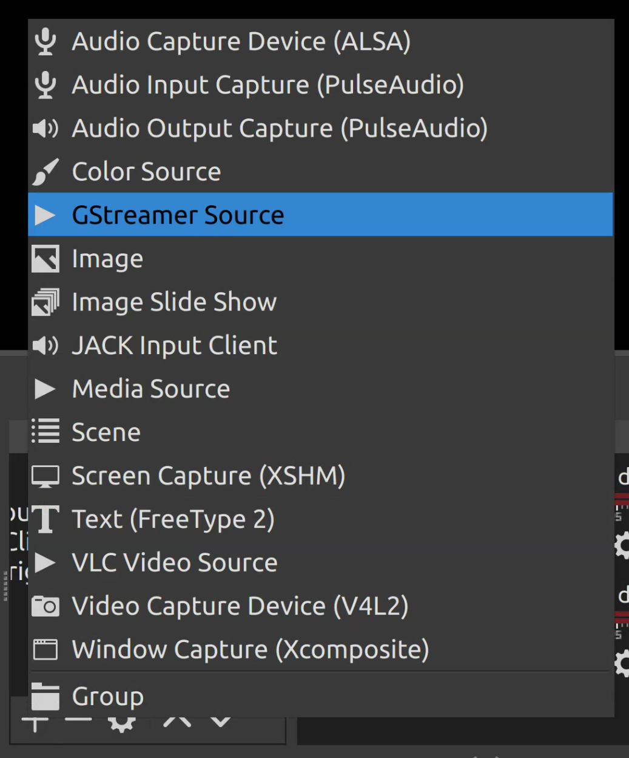This screenshot has height=758, width=629.
Task: Click the stacked-images icon beside Image Slide Show
Action: pos(45,302)
